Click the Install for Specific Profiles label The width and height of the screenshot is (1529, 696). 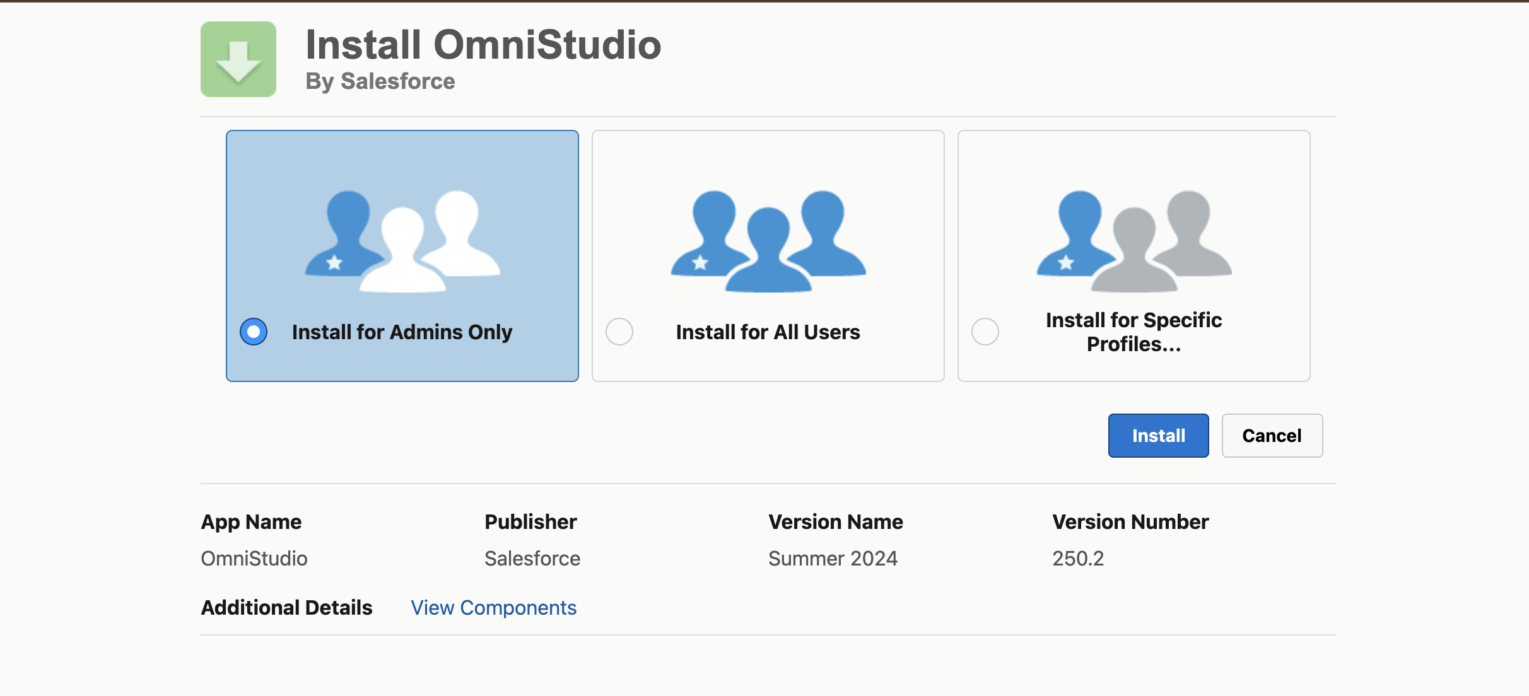tap(1134, 332)
